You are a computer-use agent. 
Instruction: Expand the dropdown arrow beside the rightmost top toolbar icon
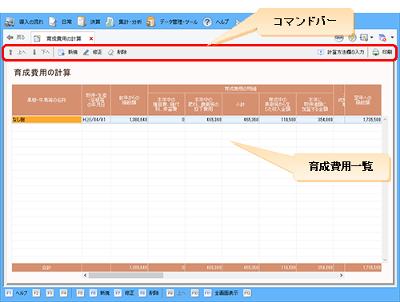click(392, 38)
